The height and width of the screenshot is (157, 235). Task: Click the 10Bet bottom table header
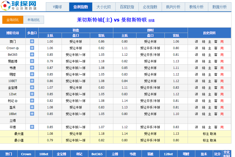pos(44,154)
